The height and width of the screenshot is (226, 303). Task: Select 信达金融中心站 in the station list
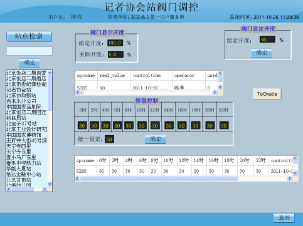click(27, 174)
